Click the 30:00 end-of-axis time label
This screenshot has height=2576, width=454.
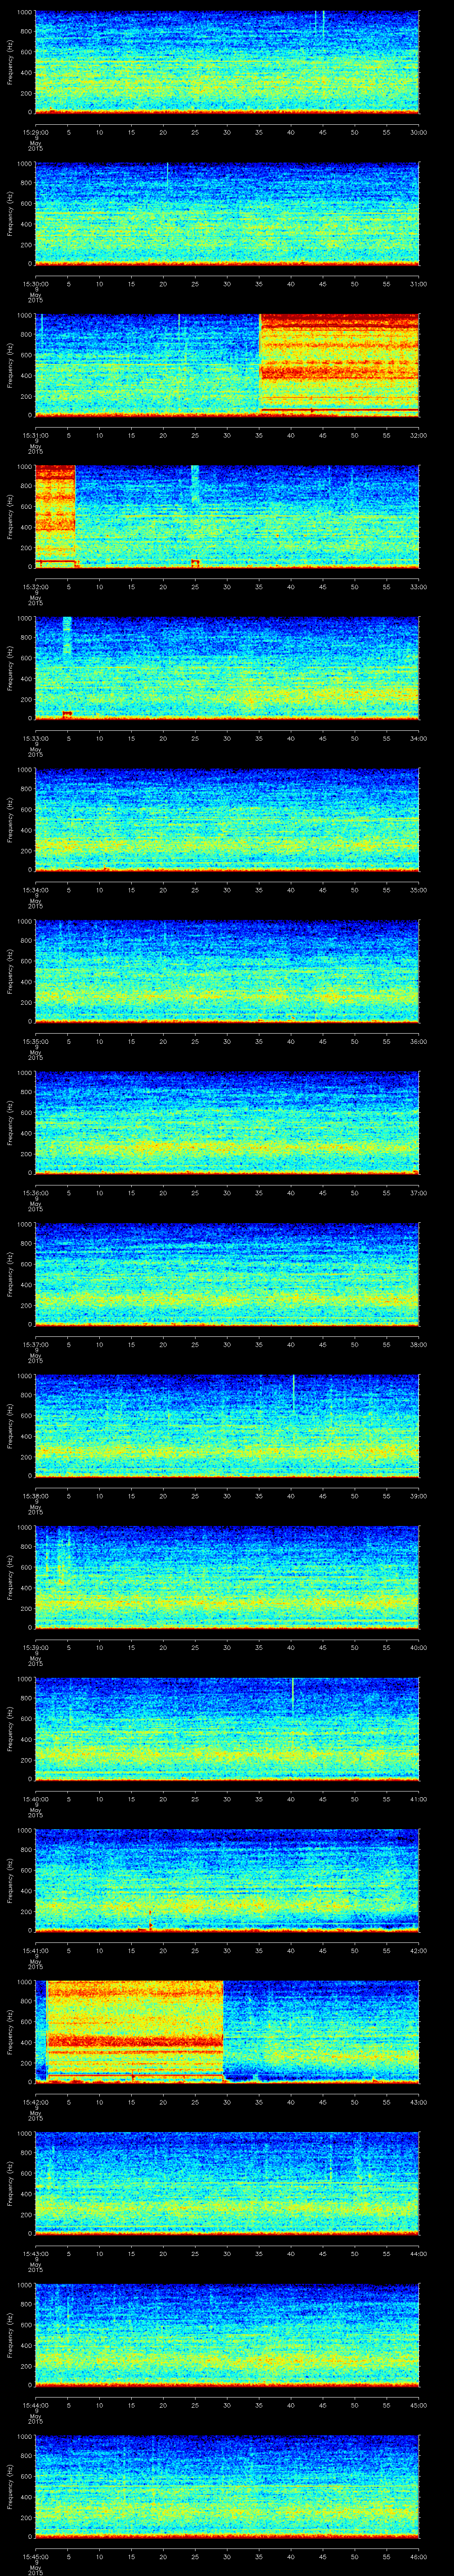(x=418, y=131)
